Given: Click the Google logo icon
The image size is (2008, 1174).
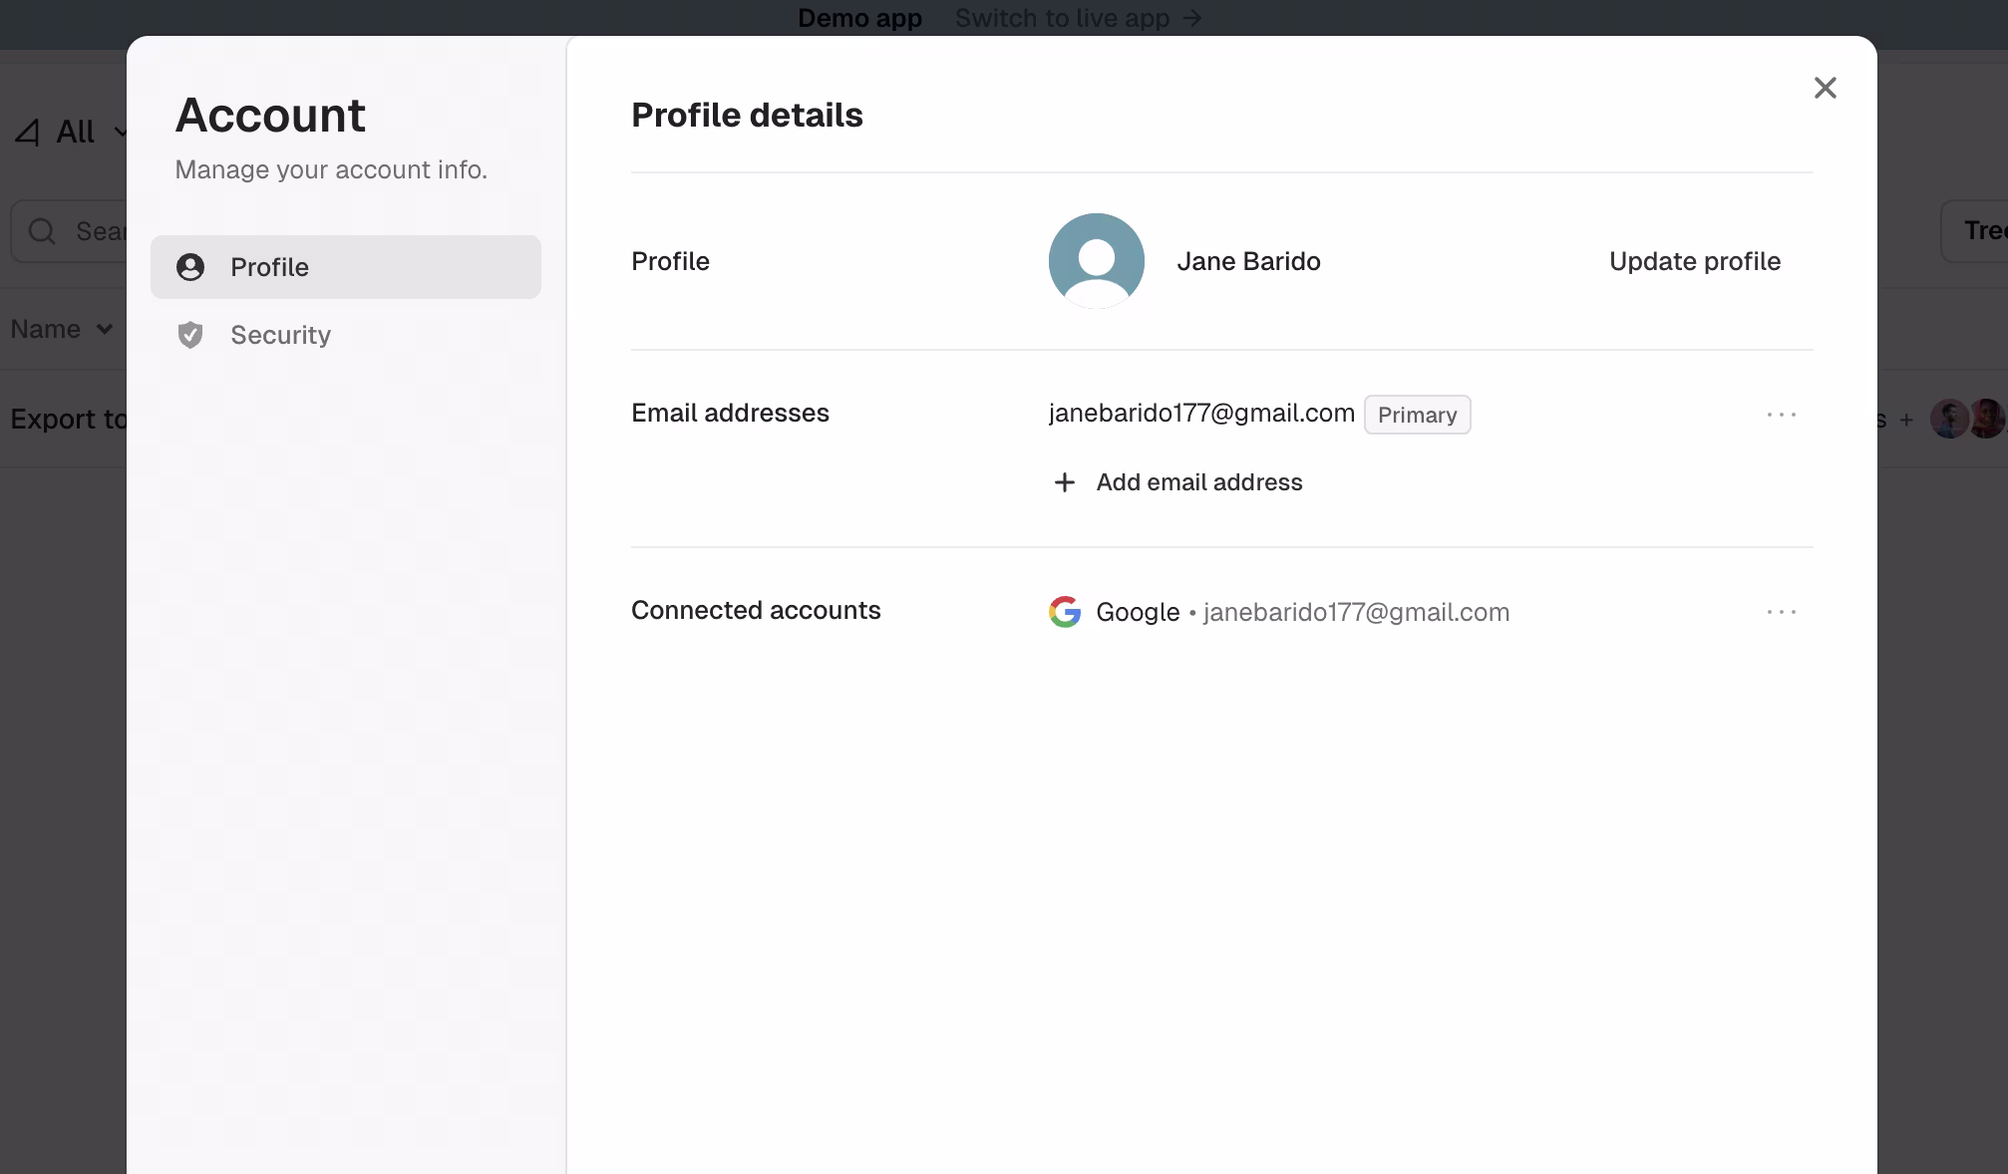Looking at the screenshot, I should [1065, 612].
